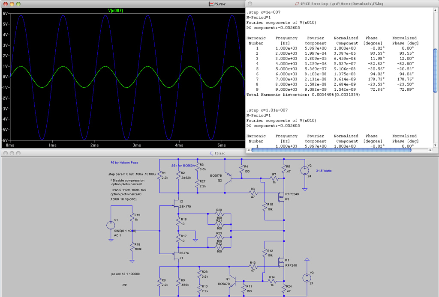
Task: Click the .step param C list directive
Action: pyautogui.click(x=132, y=174)
